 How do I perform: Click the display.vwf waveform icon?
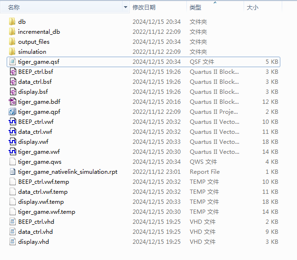pyautogui.click(x=12, y=142)
